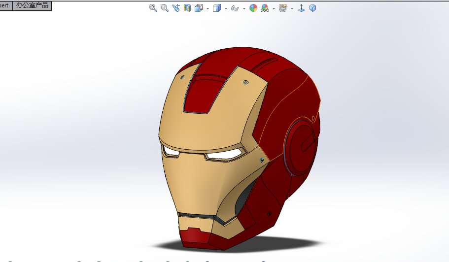This screenshot has width=449, height=262.
Task: Open the Apply Scene dropdown arrow
Action: [274, 8]
